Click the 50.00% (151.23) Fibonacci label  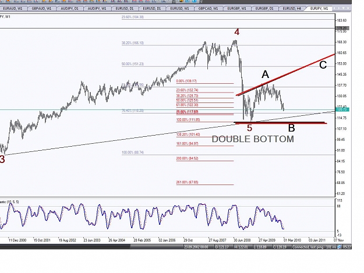click(133, 64)
